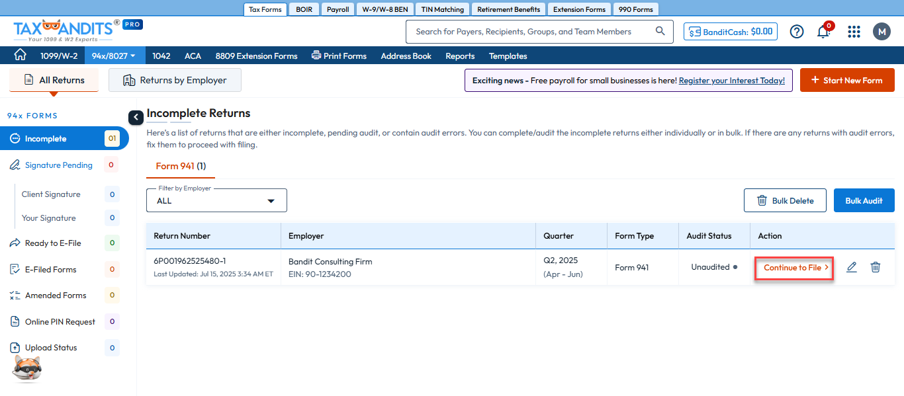The height and width of the screenshot is (396, 904).
Task: Select the All Returns tab
Action: pos(54,80)
